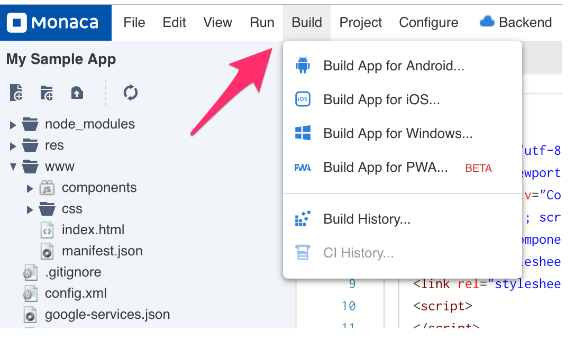Click the index.html file icon
Screen dimensions: 584x350
coord(47,230)
